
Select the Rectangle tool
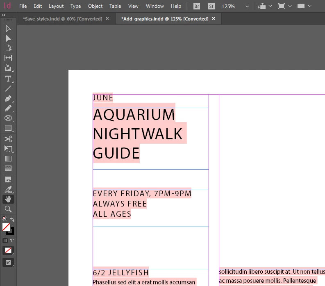tap(8, 128)
